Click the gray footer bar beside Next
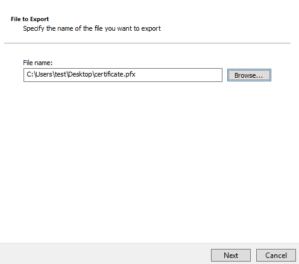This screenshot has width=299, height=264. coord(104,254)
